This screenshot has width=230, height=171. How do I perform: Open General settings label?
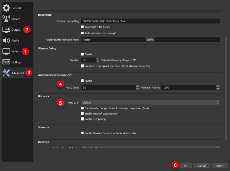16,8
